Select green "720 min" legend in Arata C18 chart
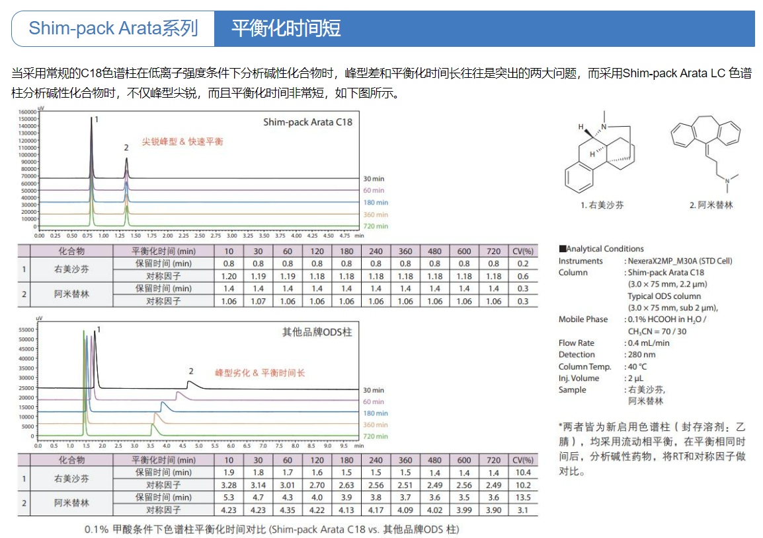 pos(376,226)
